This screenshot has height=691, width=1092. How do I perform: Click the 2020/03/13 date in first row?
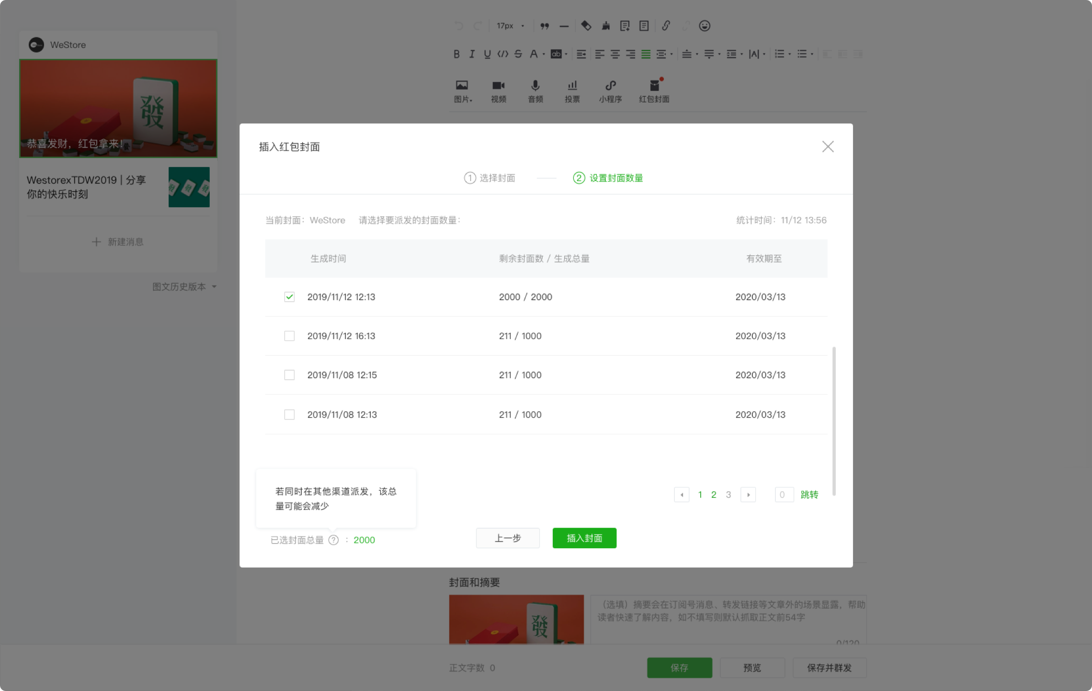click(761, 297)
